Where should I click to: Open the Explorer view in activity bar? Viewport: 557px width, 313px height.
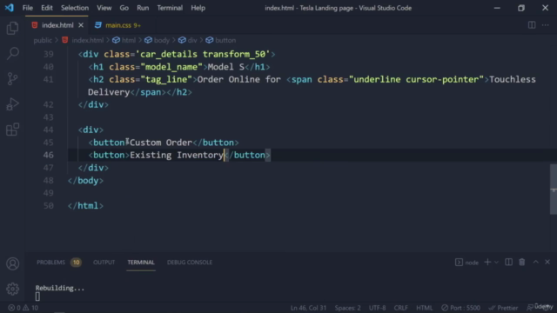pyautogui.click(x=12, y=28)
